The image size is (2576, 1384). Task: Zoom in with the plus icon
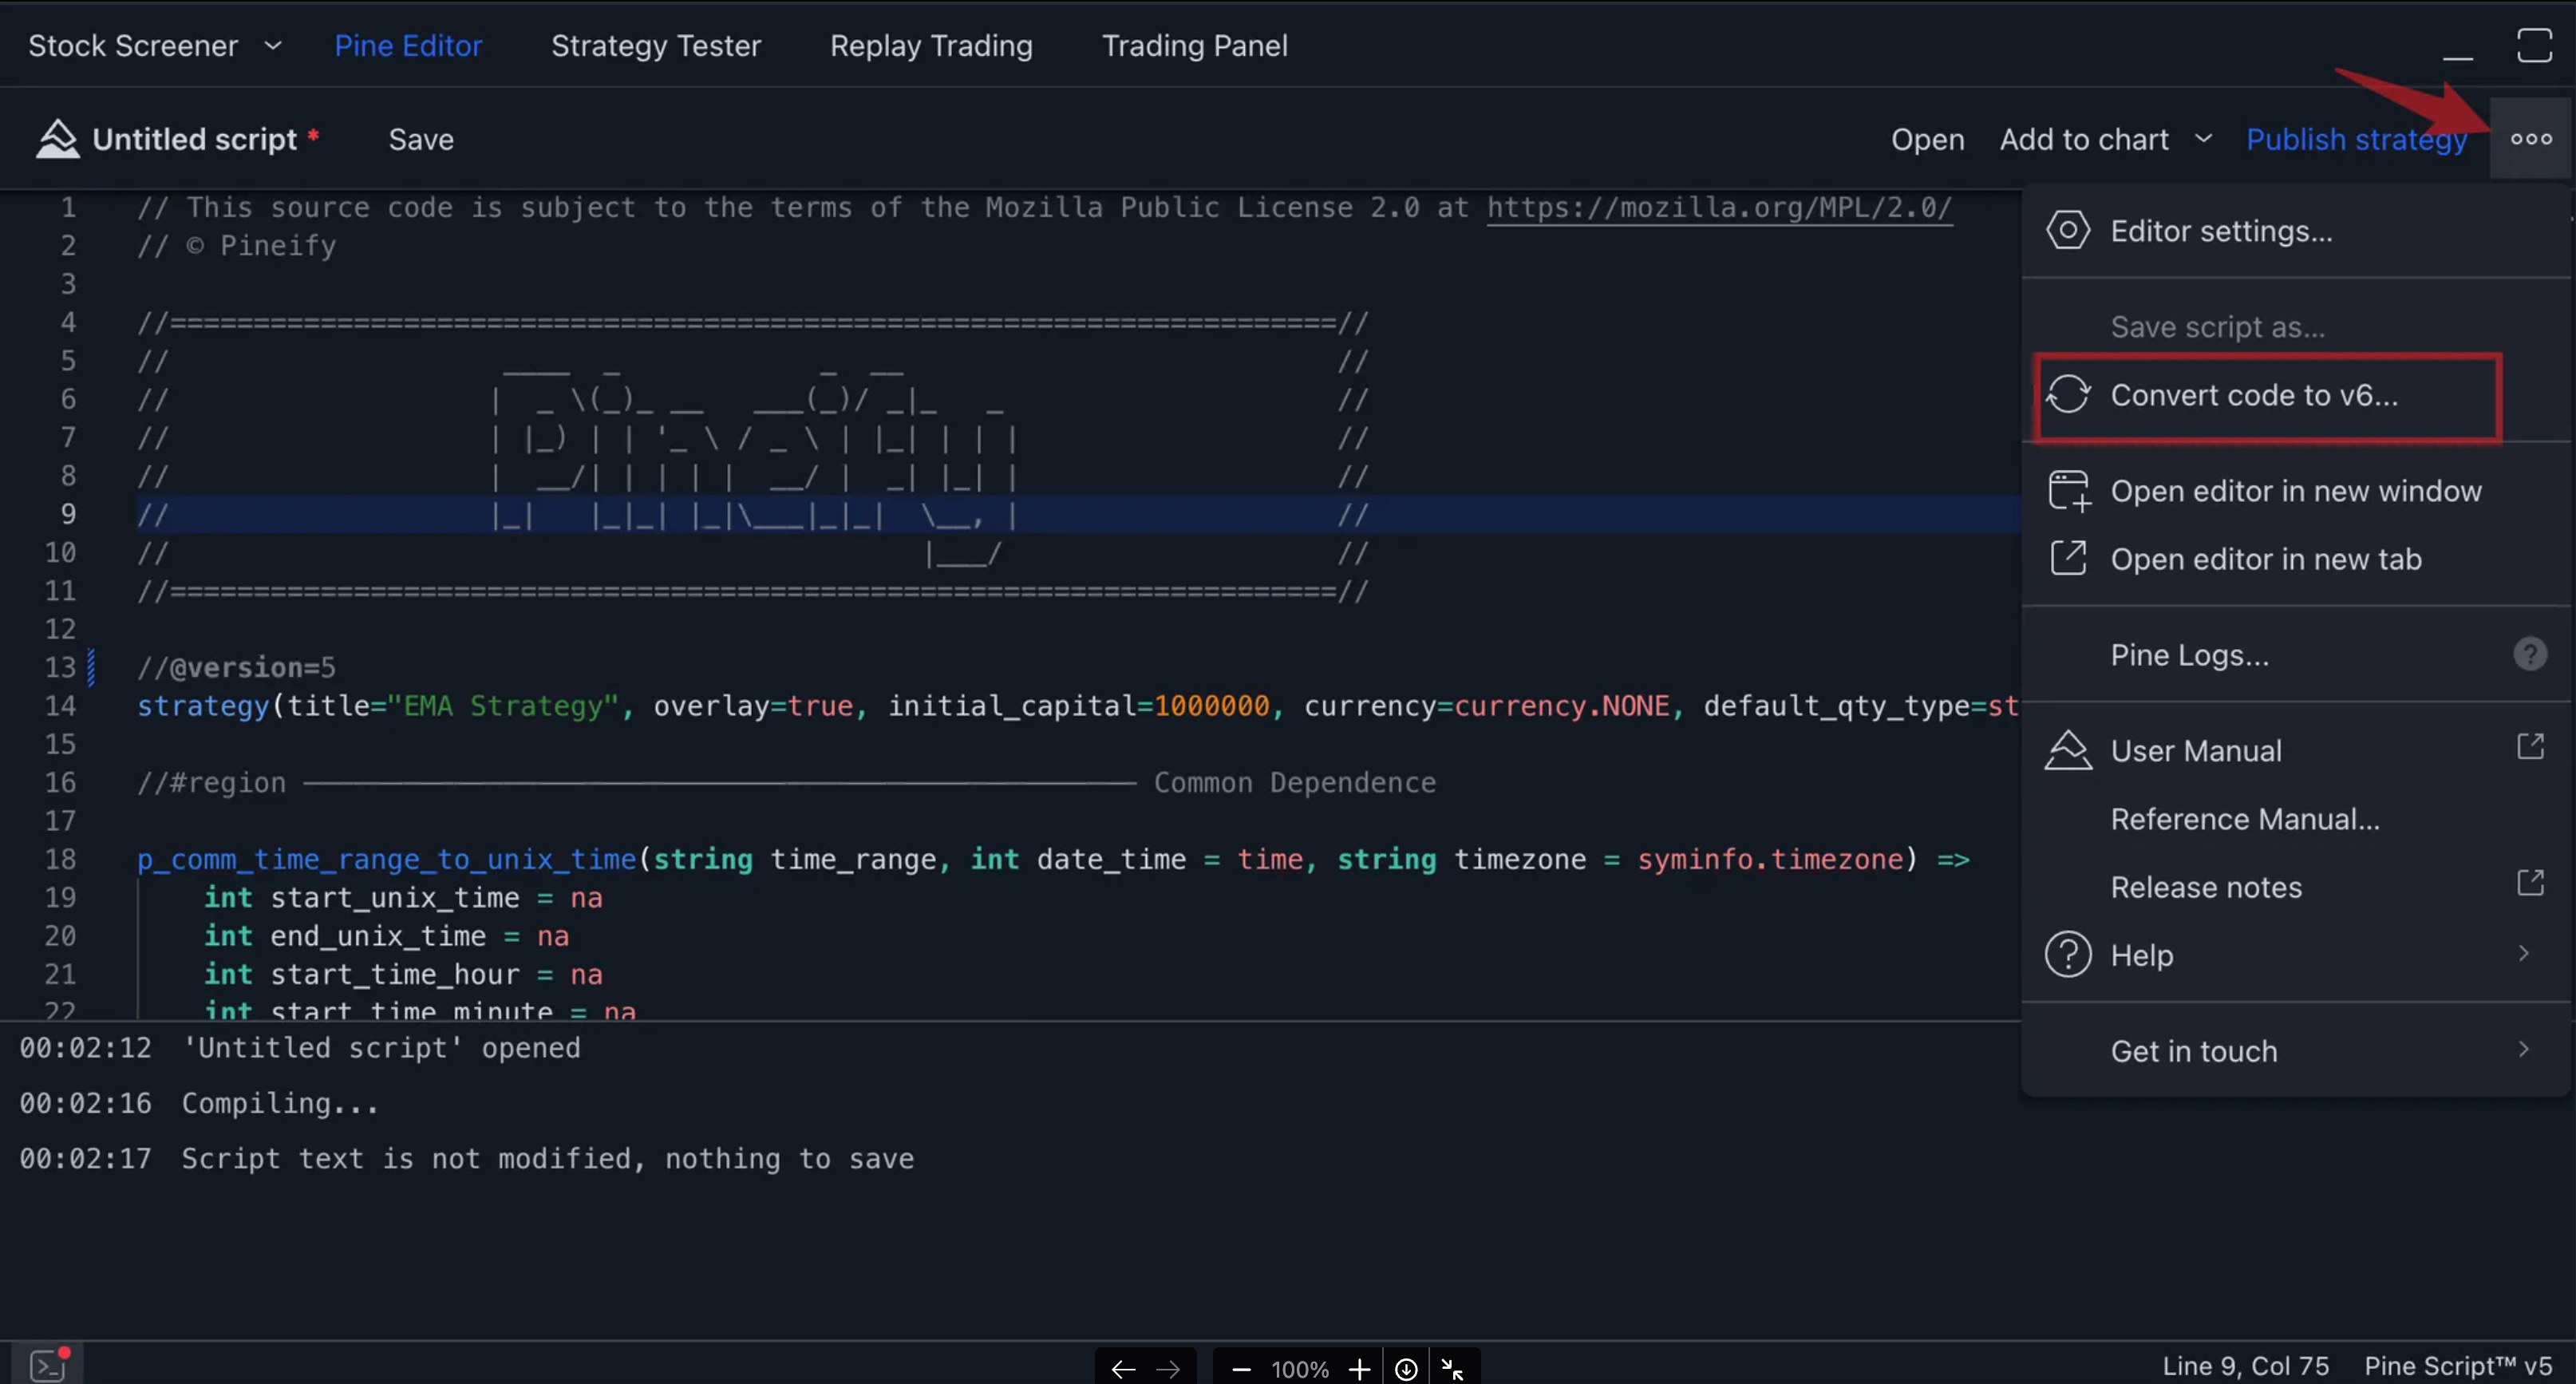tap(1358, 1369)
